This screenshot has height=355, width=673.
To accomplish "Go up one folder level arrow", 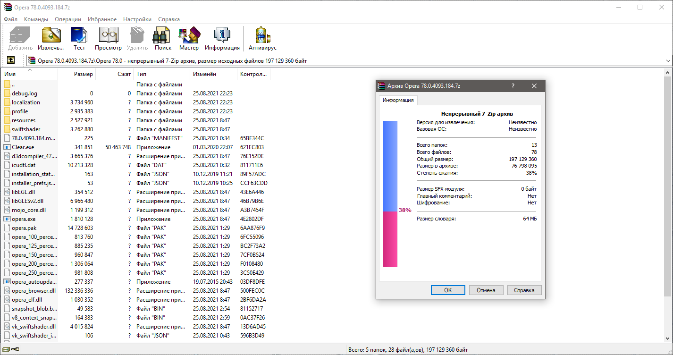I will coord(10,60).
